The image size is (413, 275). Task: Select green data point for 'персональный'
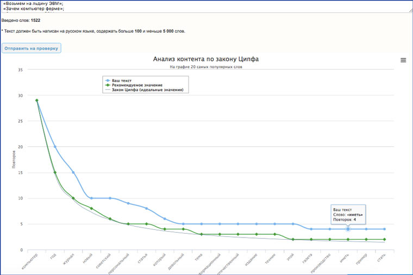pyautogui.click(x=128, y=224)
